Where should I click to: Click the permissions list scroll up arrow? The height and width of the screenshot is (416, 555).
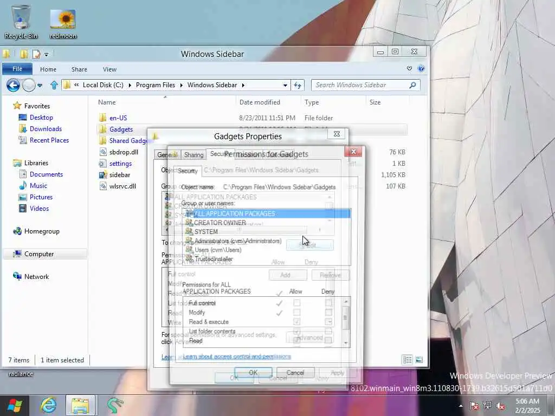[x=345, y=301]
